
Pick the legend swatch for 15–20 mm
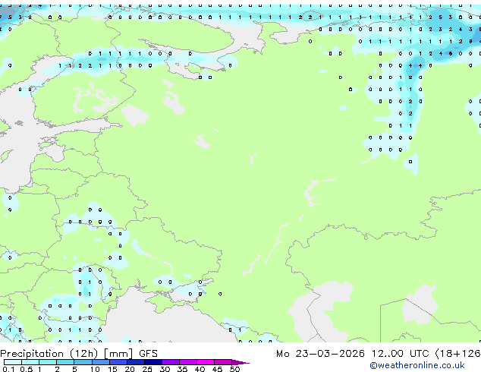click(118, 362)
